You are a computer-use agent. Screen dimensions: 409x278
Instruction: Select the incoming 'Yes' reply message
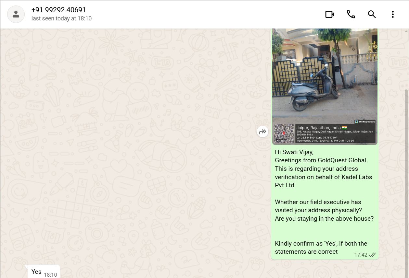[36, 272]
